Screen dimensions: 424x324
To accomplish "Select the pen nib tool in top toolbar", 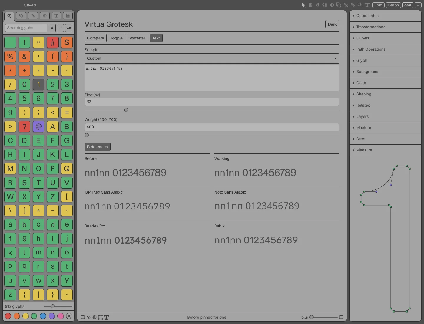I will tap(318, 5).
